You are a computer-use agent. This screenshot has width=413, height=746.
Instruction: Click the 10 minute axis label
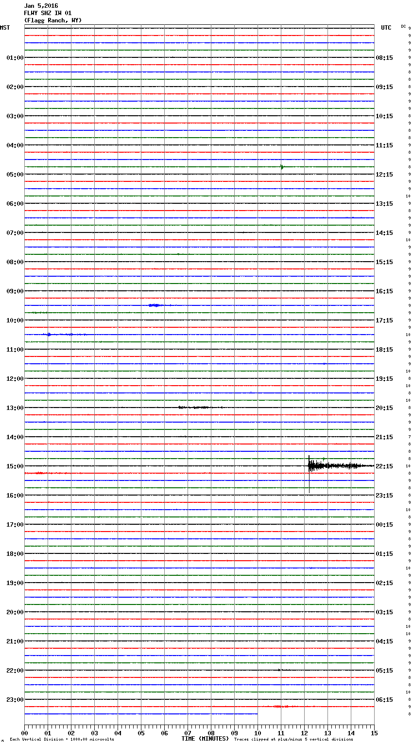click(x=258, y=733)
